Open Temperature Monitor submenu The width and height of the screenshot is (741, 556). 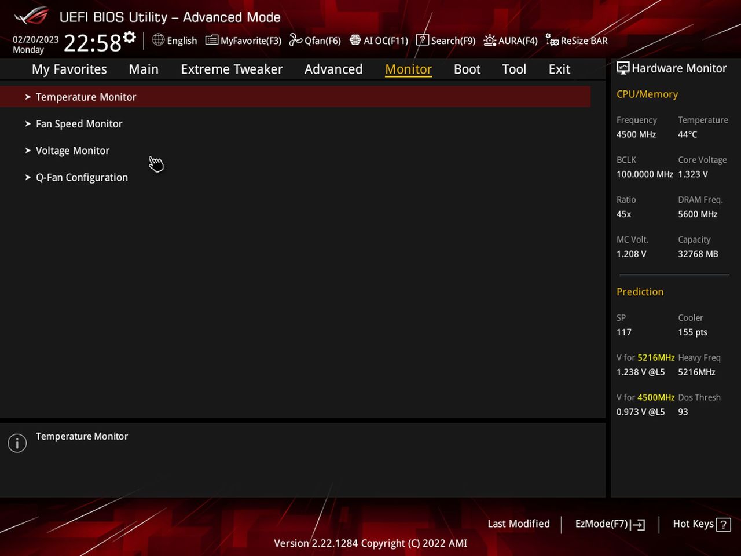point(295,97)
